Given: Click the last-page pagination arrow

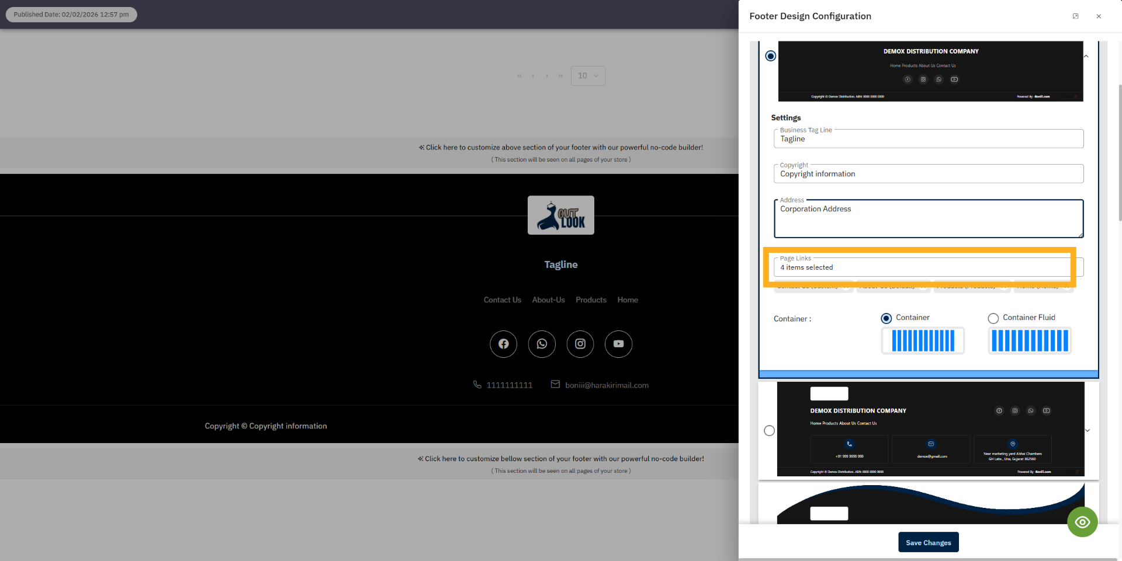Looking at the screenshot, I should coord(560,75).
